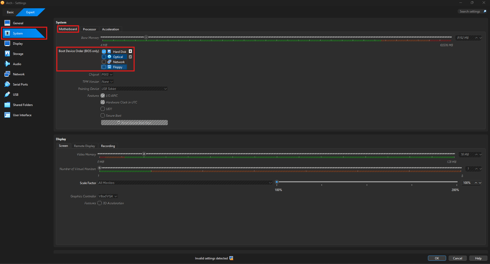Select the Floppy boot device icon
Viewport: 490px width, 264px height.
click(x=109, y=67)
